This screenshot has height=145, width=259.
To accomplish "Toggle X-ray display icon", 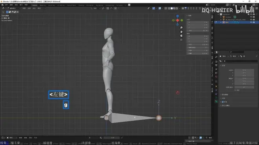I will tap(166, 8).
